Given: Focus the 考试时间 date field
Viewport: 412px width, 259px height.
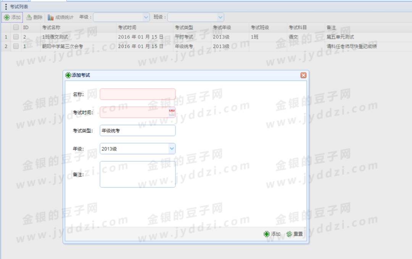Looking at the screenshot, I should [x=134, y=112].
